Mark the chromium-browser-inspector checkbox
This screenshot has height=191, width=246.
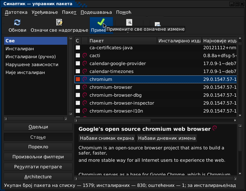tap(78, 103)
